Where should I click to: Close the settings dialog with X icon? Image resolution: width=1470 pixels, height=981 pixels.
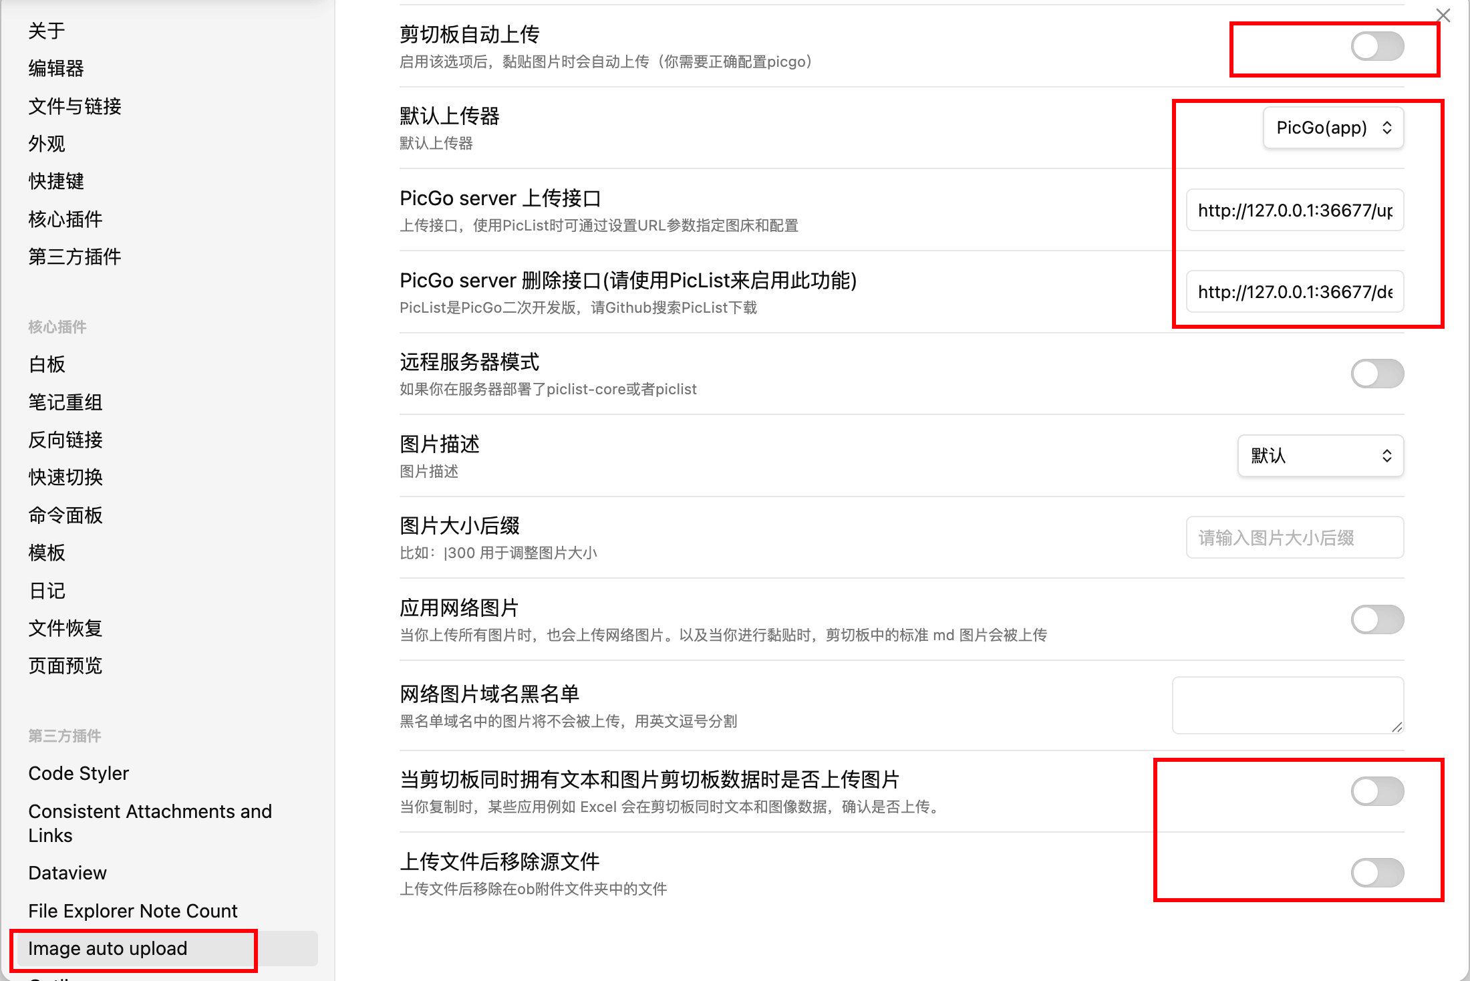[x=1443, y=15]
